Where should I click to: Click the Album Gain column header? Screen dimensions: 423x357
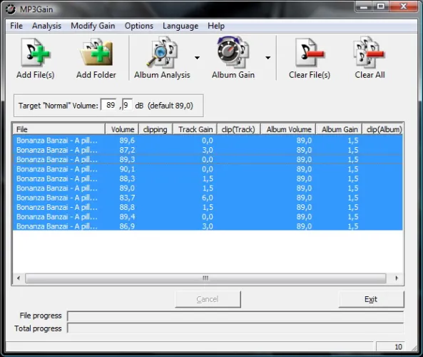pos(339,129)
